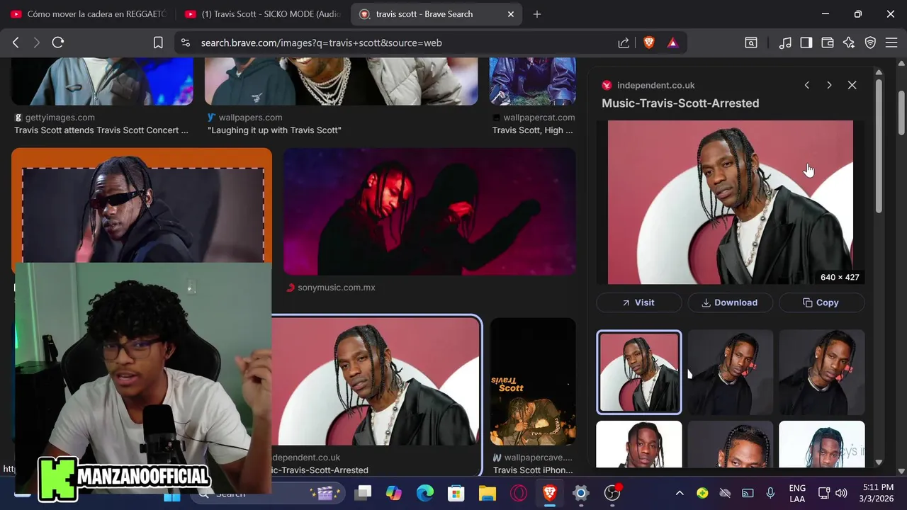This screenshot has width=907, height=510.
Task: Switch the ENG LAA input language indicator
Action: tap(797, 493)
